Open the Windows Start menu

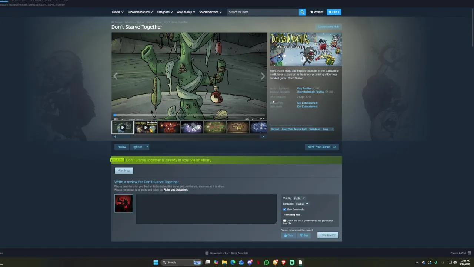pos(156,262)
